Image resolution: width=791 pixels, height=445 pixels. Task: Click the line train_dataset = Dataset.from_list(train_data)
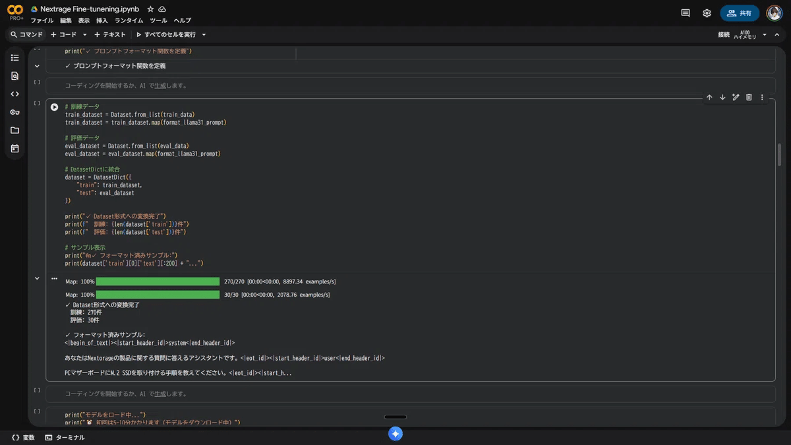[x=130, y=115]
